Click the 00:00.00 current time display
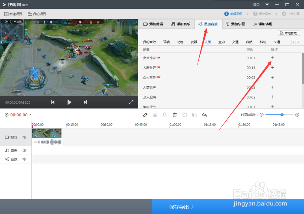This screenshot has width=304, height=214. point(19,115)
